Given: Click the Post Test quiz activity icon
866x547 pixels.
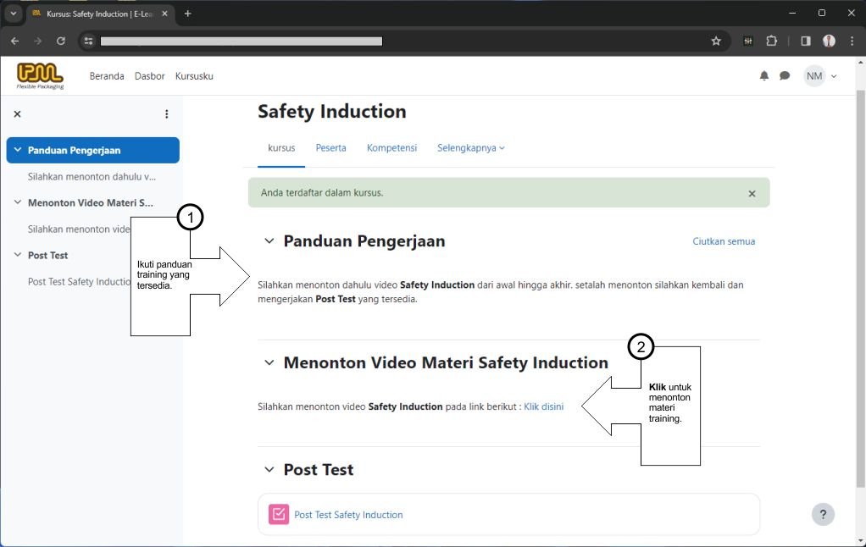Looking at the screenshot, I should click(x=279, y=515).
